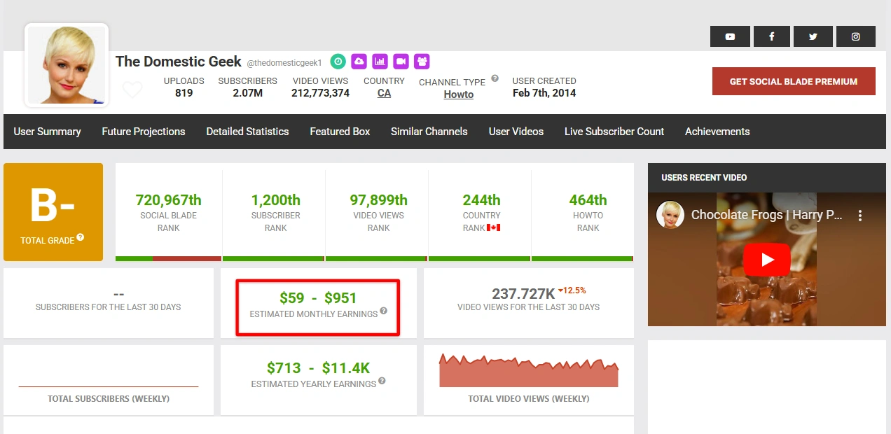The width and height of the screenshot is (891, 434).
Task: Click the 12.5% decrease indicator
Action: point(572,290)
